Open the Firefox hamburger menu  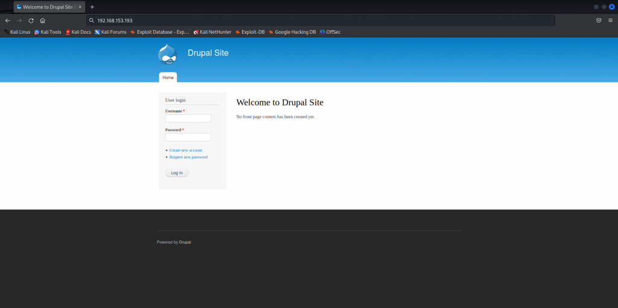(x=610, y=20)
